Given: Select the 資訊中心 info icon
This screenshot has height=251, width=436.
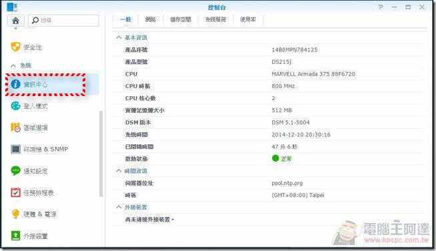Looking at the screenshot, I should (x=15, y=84).
